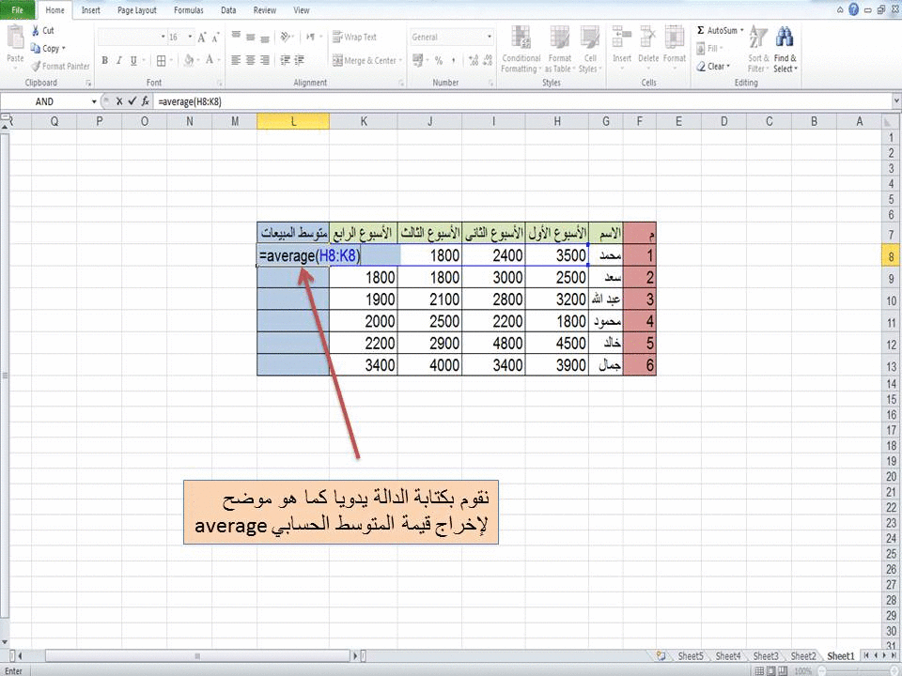
Task: Switch to Sheet3 tab
Action: [x=765, y=656]
